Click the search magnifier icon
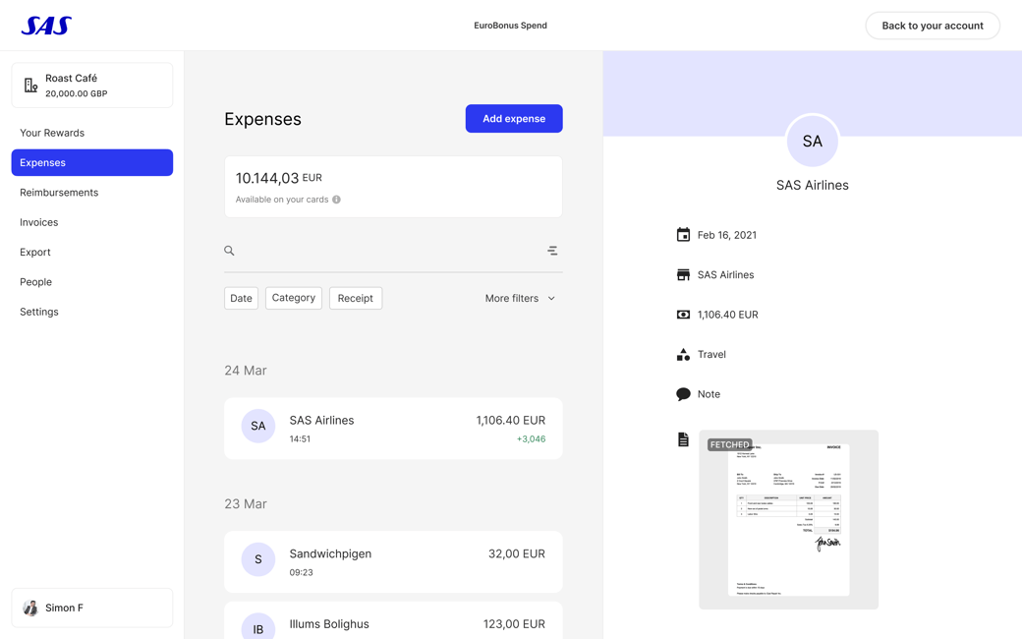Screen dimensions: 1022x639 (x=229, y=251)
